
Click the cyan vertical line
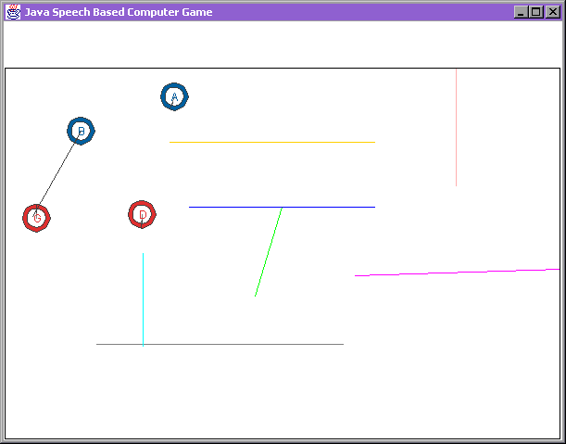coord(143,299)
